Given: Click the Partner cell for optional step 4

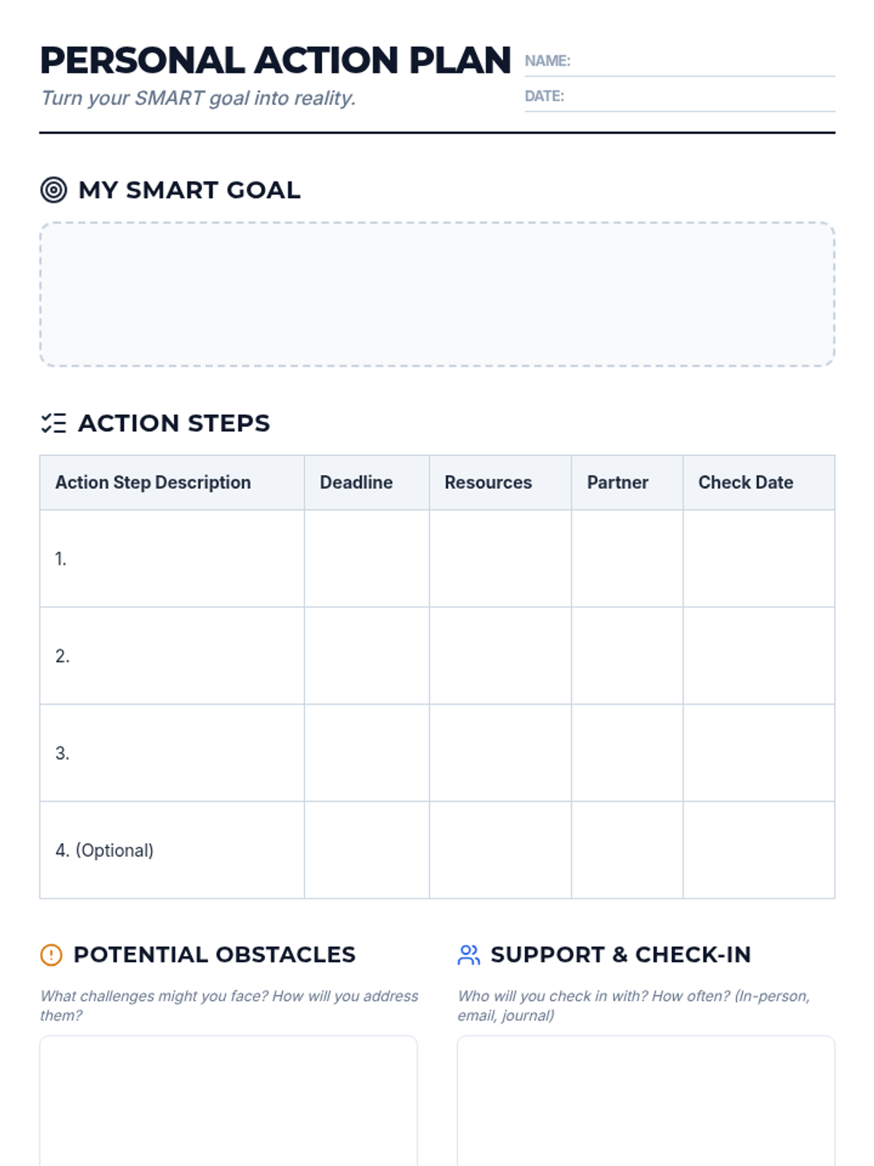Looking at the screenshot, I should 626,850.
